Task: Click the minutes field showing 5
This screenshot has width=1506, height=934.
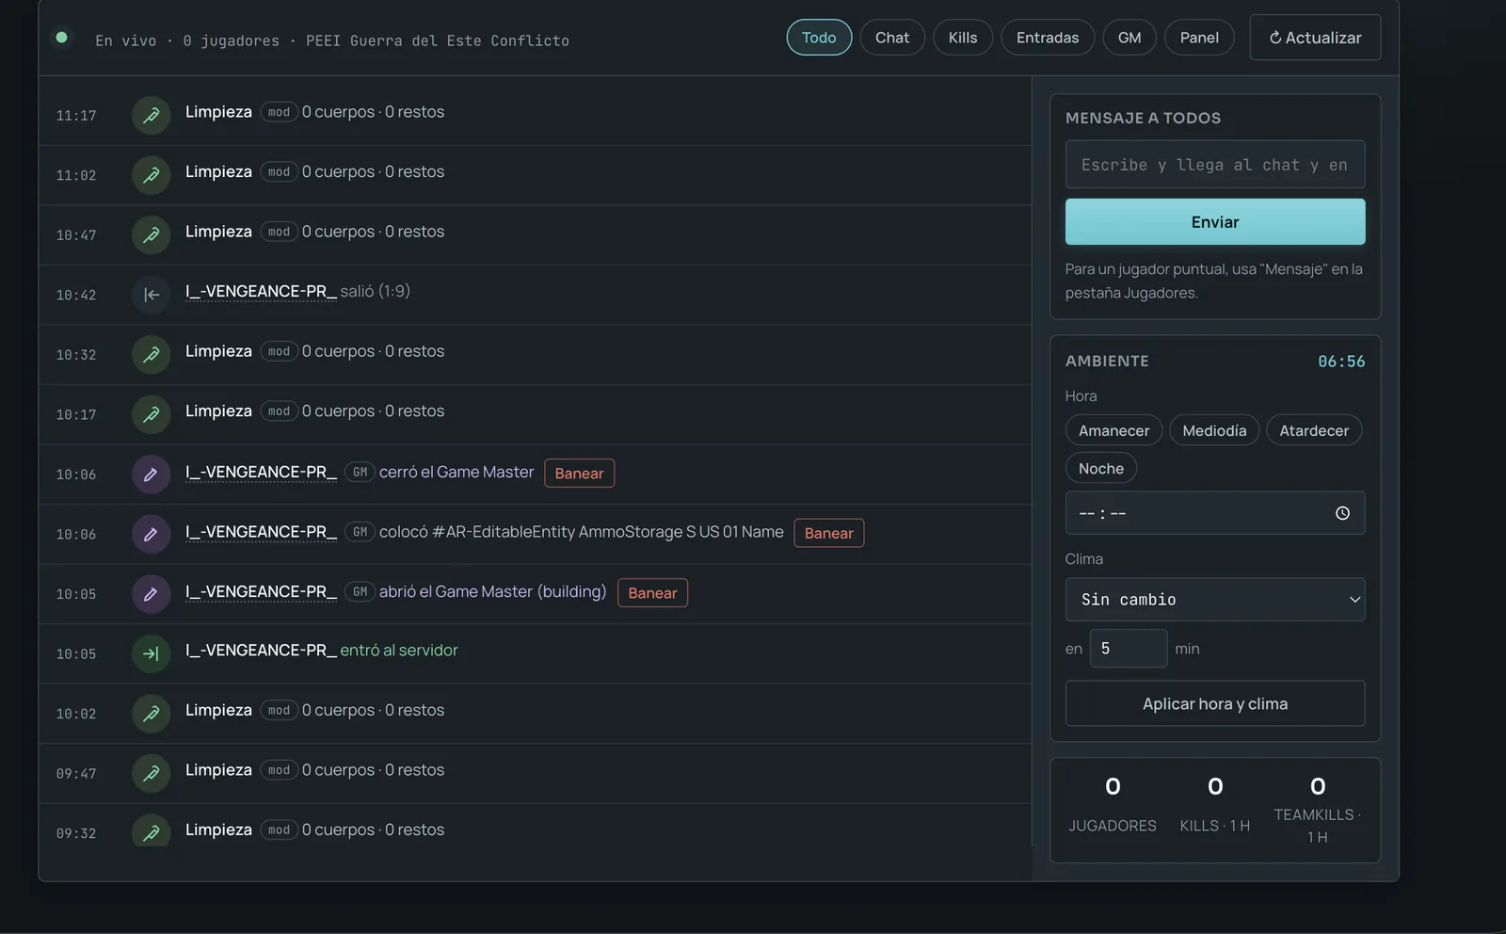Action: (x=1129, y=649)
